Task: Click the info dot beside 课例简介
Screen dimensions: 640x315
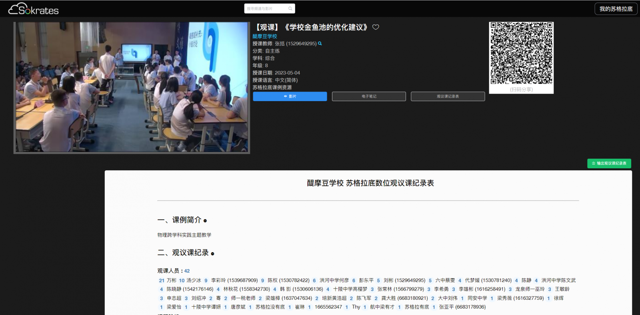Action: (x=205, y=221)
